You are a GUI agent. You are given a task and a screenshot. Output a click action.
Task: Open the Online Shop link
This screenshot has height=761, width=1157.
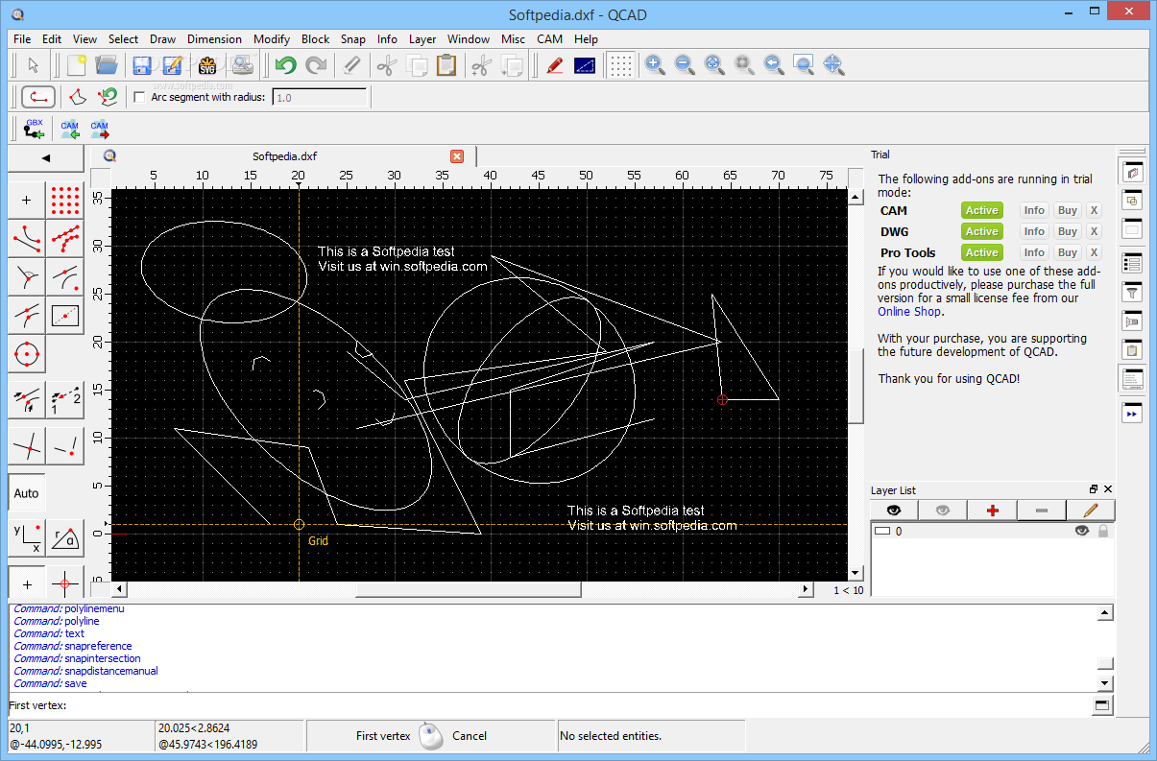[909, 311]
